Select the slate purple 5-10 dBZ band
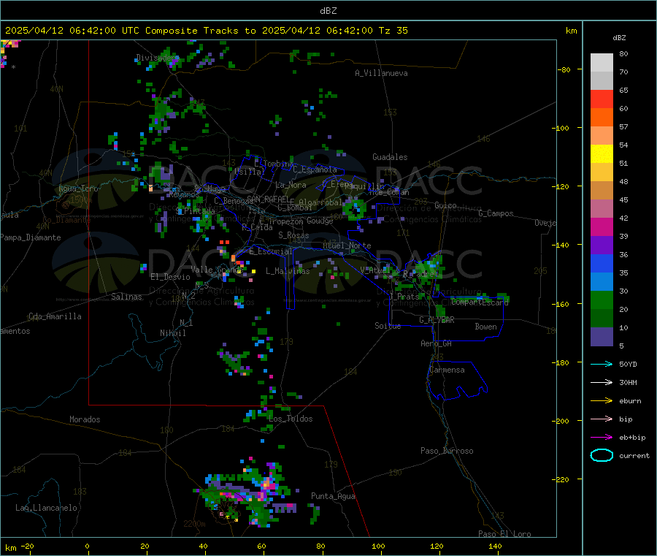The image size is (657, 556). pos(602,337)
